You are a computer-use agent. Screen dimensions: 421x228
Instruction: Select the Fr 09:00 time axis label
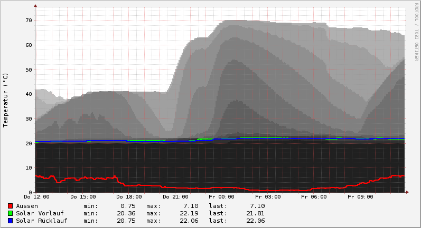click(x=360, y=197)
